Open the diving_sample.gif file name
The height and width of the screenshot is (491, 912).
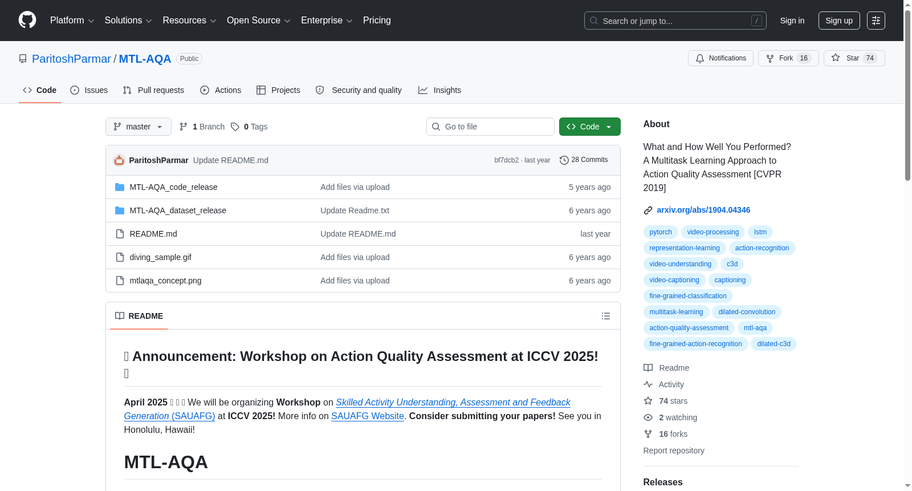pos(160,257)
